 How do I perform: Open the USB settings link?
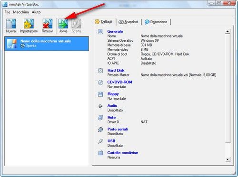(x=111, y=141)
